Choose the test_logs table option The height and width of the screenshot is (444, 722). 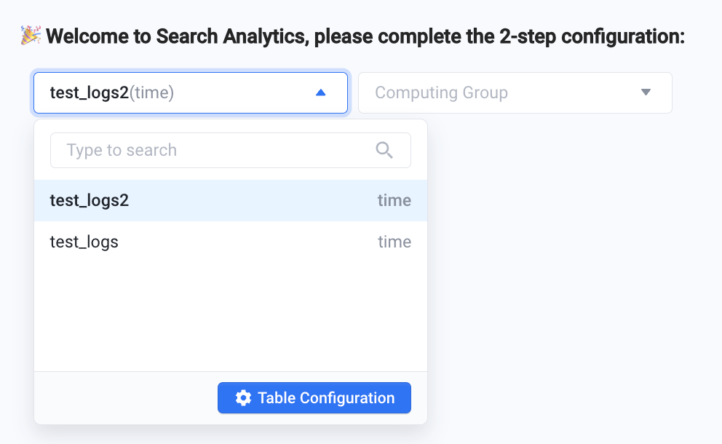(231, 242)
